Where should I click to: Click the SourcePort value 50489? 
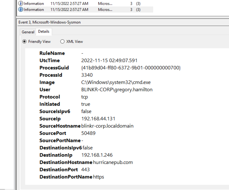point(88,133)
